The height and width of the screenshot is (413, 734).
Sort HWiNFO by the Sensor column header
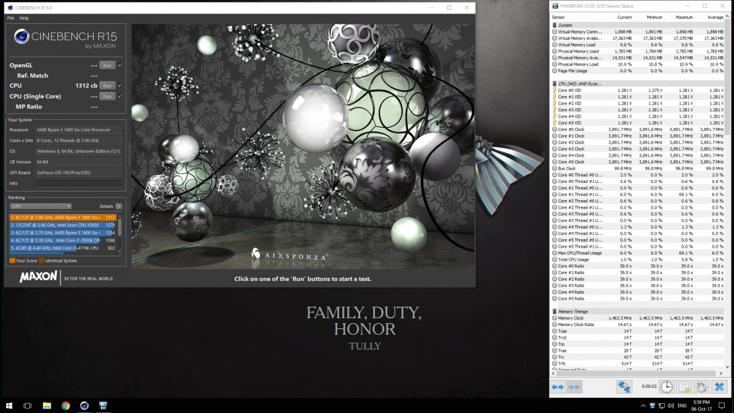point(577,17)
